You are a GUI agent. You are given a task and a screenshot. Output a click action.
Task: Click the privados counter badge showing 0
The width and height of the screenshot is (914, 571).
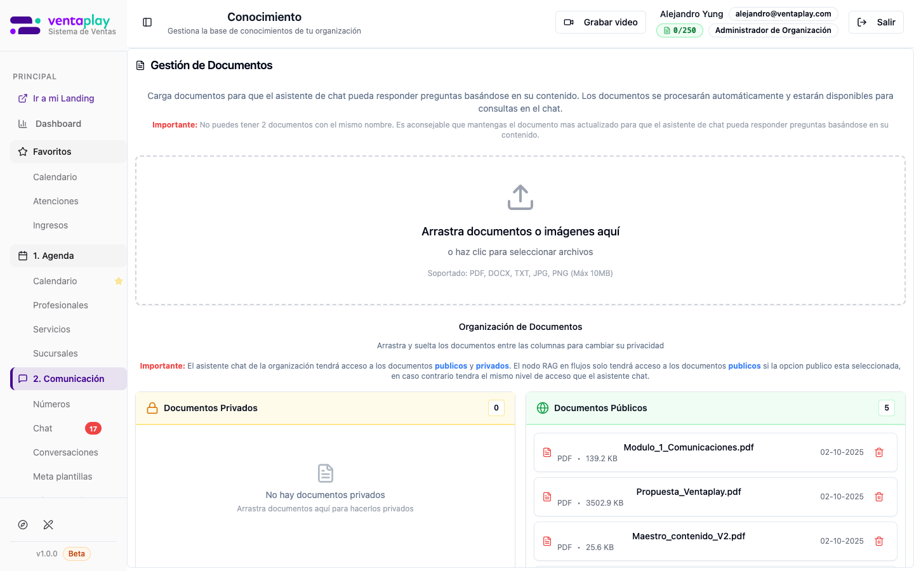click(x=496, y=408)
